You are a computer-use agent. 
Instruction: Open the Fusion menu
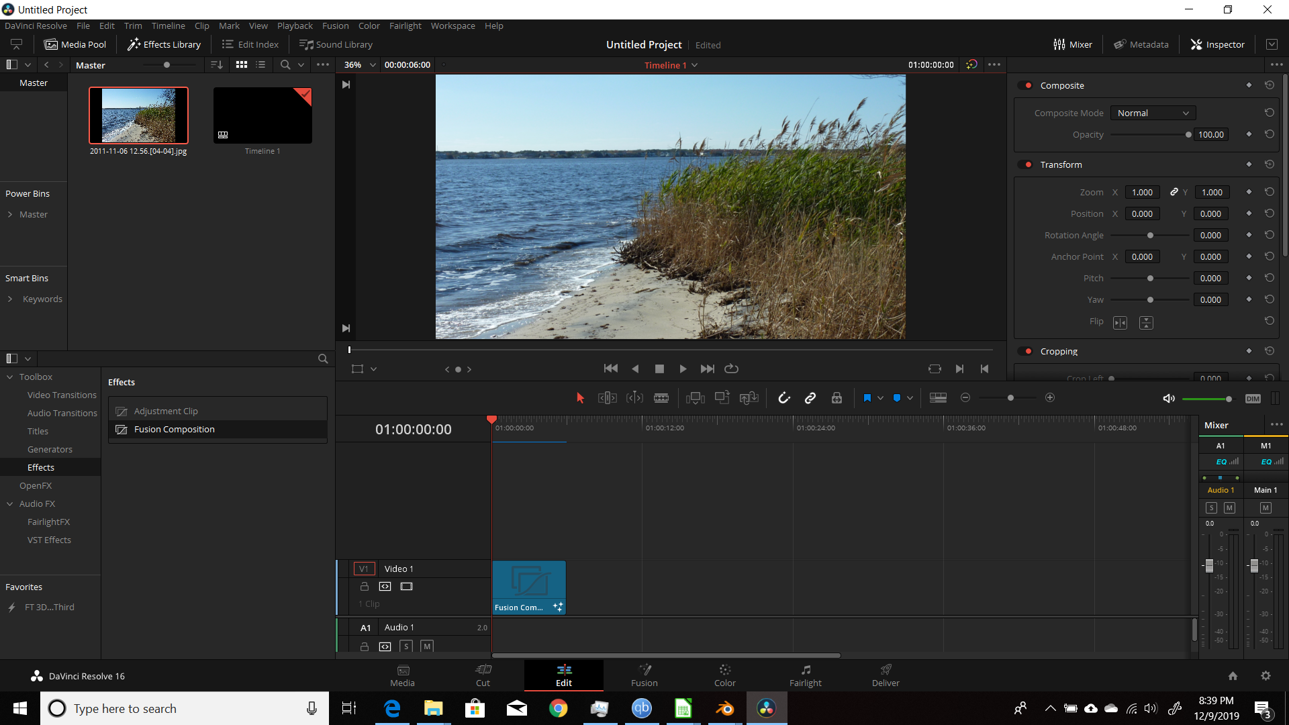coord(335,26)
